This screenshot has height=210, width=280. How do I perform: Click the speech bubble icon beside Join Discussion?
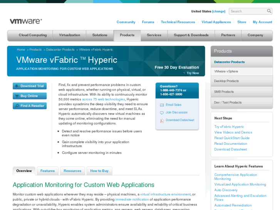pyautogui.click(x=162, y=113)
